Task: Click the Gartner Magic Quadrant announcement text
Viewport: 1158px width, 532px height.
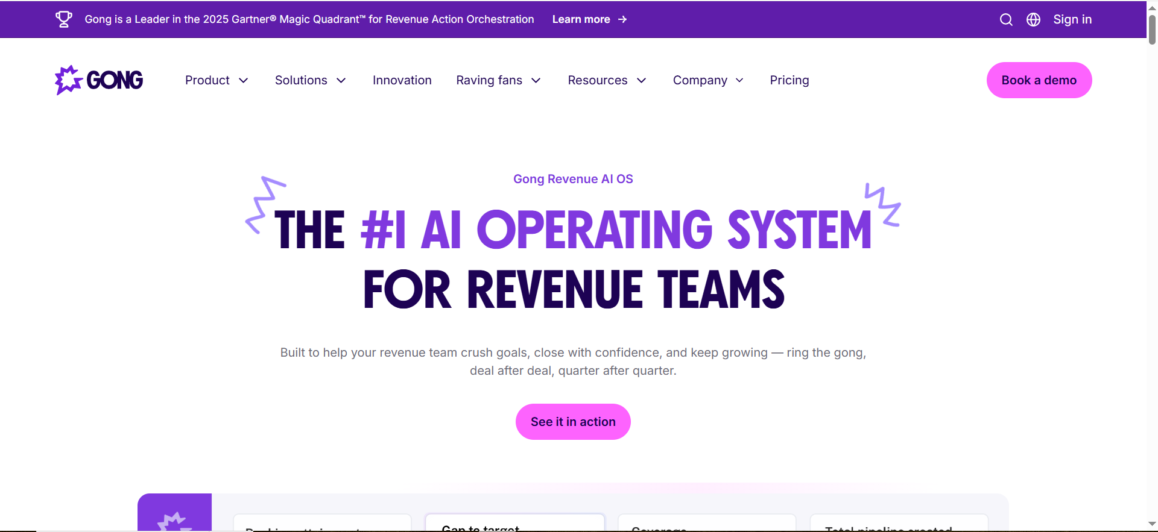Action: (309, 19)
